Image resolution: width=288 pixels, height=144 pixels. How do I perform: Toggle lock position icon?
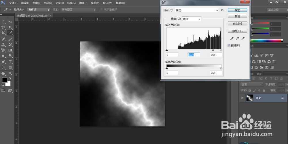pyautogui.click(x=259, y=90)
